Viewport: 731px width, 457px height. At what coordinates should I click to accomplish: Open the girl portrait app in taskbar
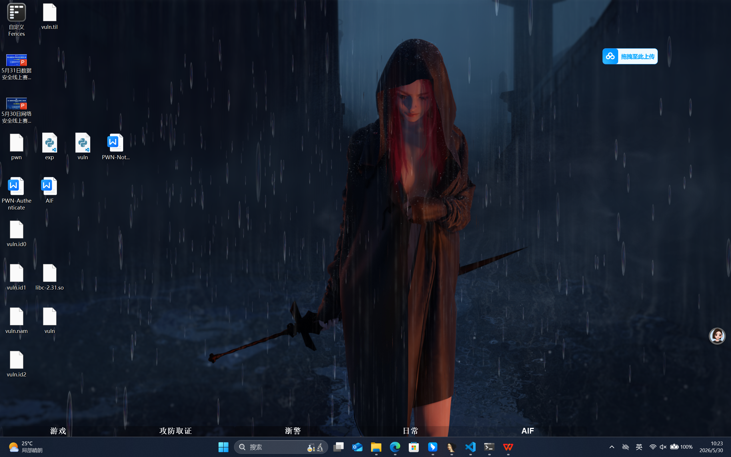click(452, 447)
